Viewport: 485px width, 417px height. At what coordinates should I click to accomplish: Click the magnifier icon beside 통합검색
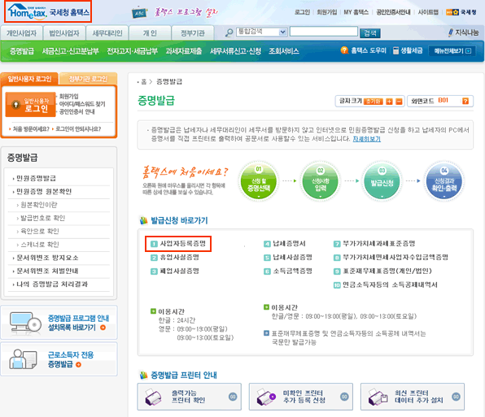click(229, 33)
